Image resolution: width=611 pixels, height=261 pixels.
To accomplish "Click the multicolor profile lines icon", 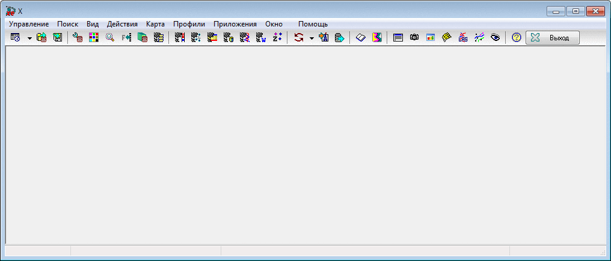I will coord(479,38).
